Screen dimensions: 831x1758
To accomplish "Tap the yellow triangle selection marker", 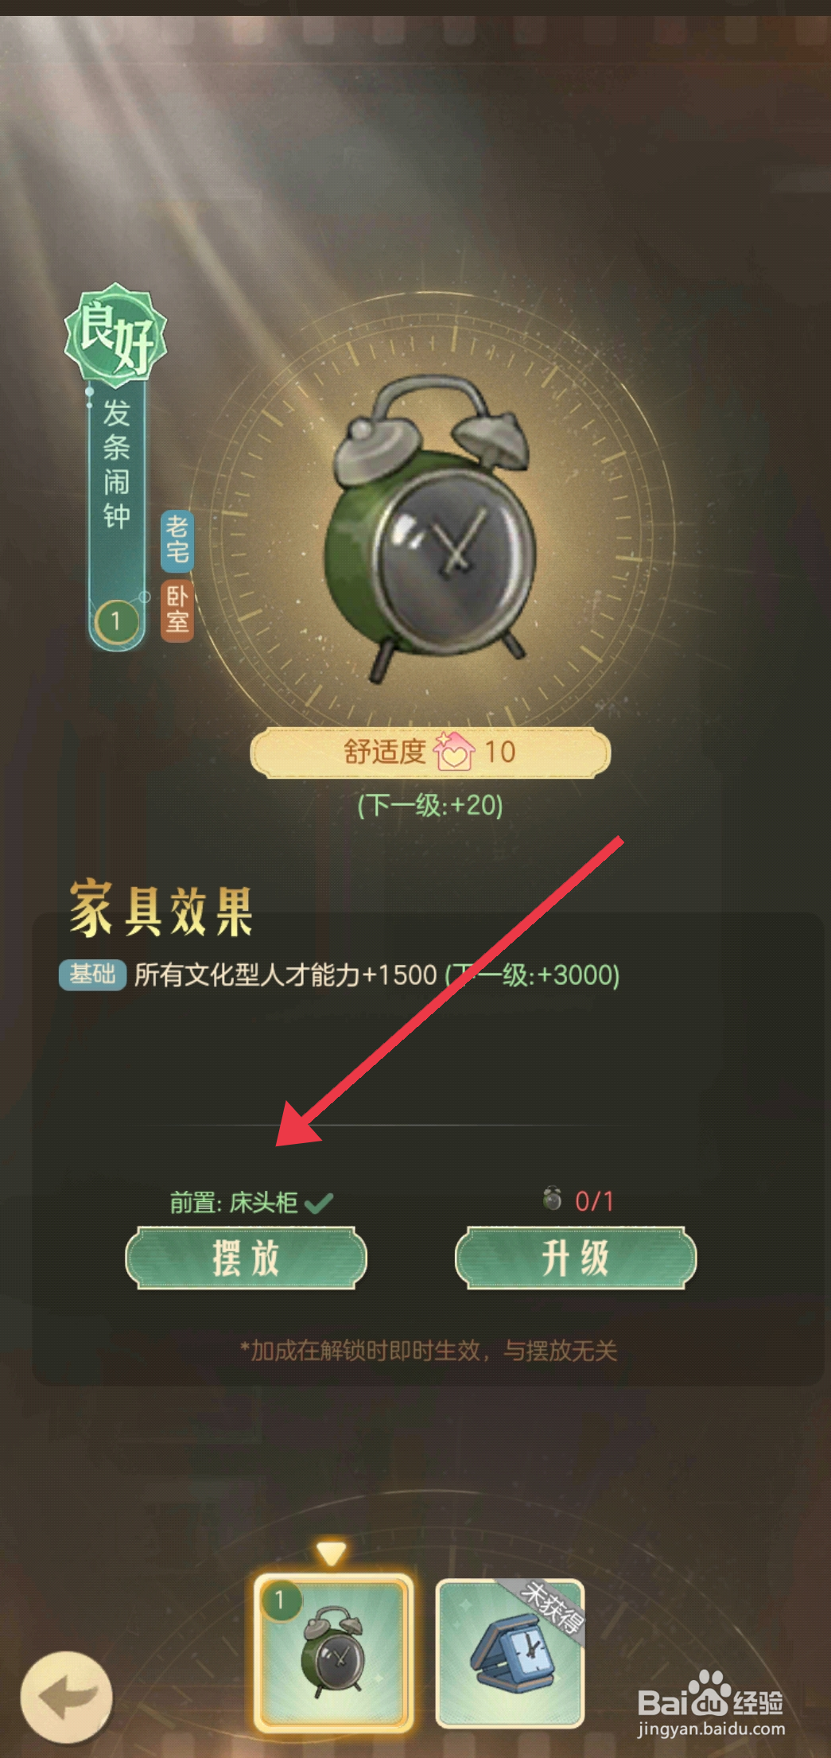I will (x=331, y=1553).
